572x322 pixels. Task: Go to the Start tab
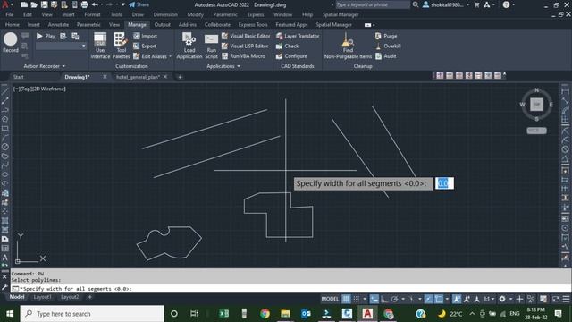pyautogui.click(x=18, y=77)
